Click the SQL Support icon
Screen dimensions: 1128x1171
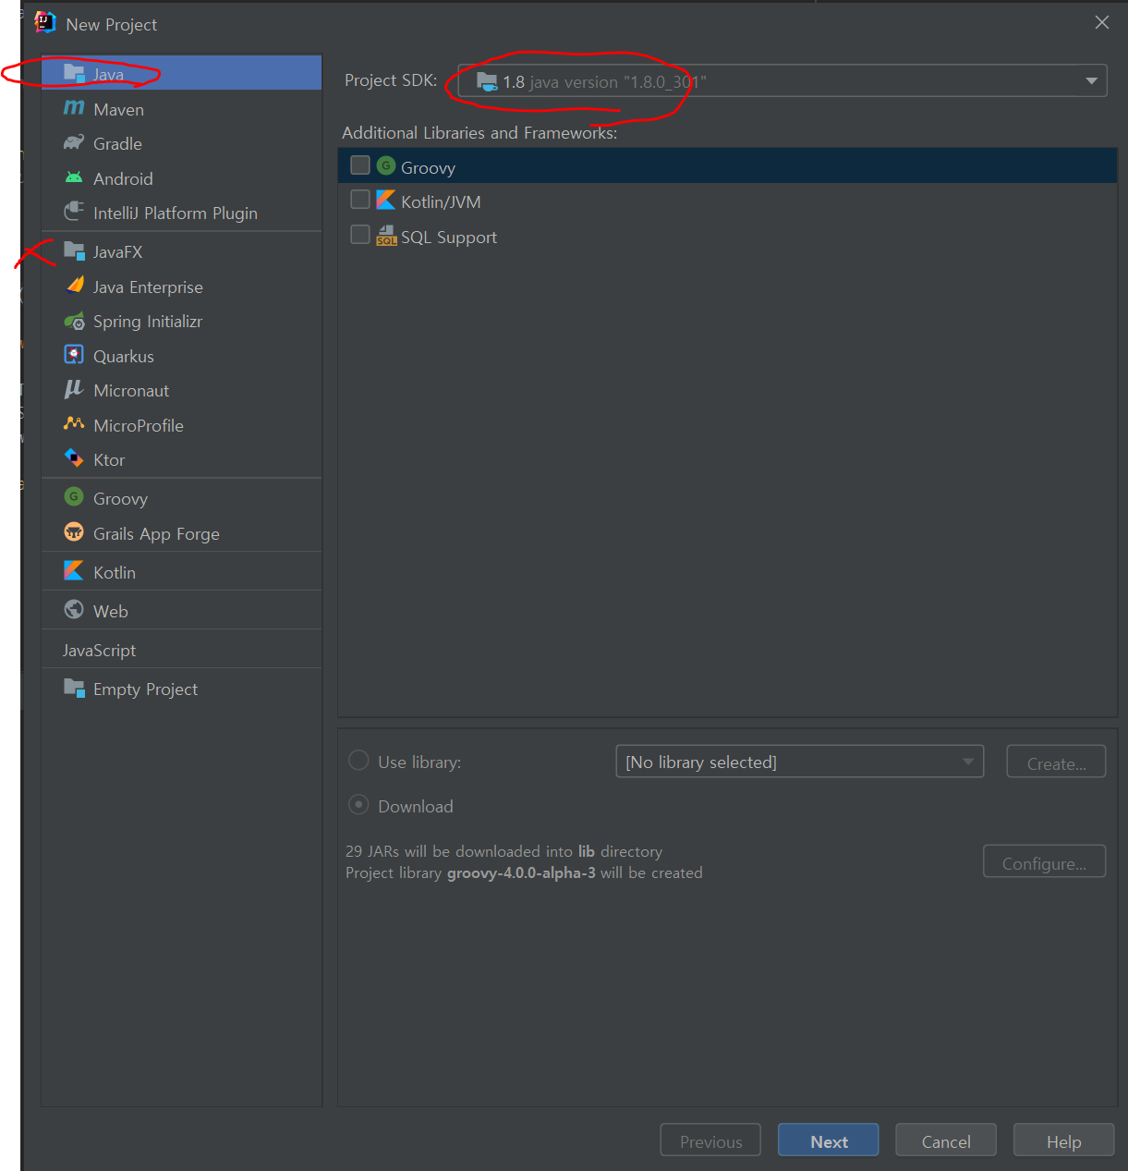(x=386, y=236)
